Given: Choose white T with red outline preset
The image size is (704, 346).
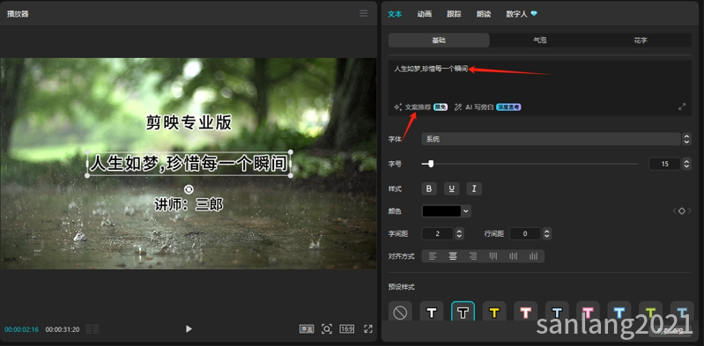Looking at the screenshot, I should pyautogui.click(x=526, y=313).
